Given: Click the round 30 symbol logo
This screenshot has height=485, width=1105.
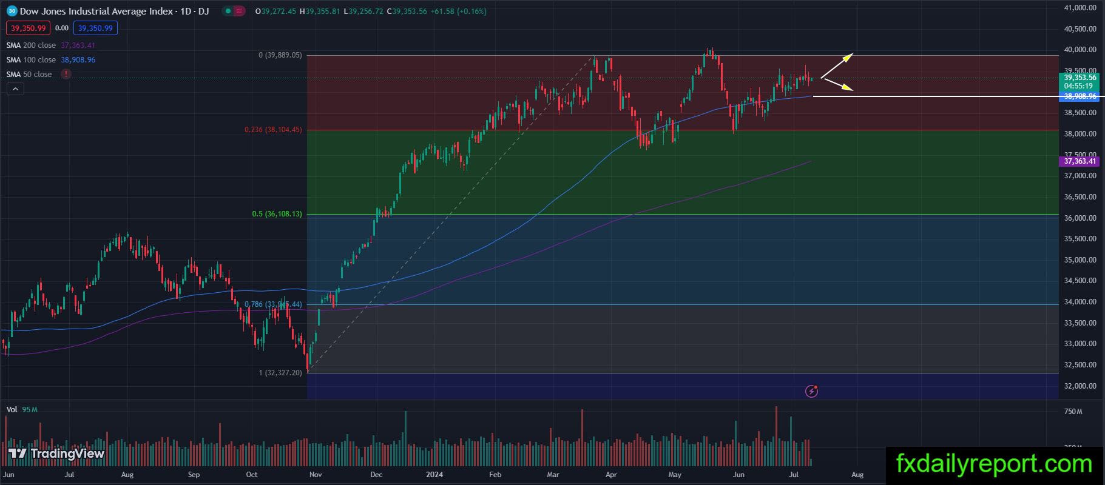Looking at the screenshot, I should tap(12, 11).
